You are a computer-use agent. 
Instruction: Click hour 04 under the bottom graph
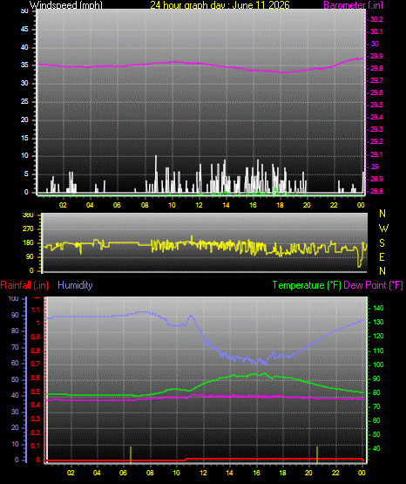[97, 473]
